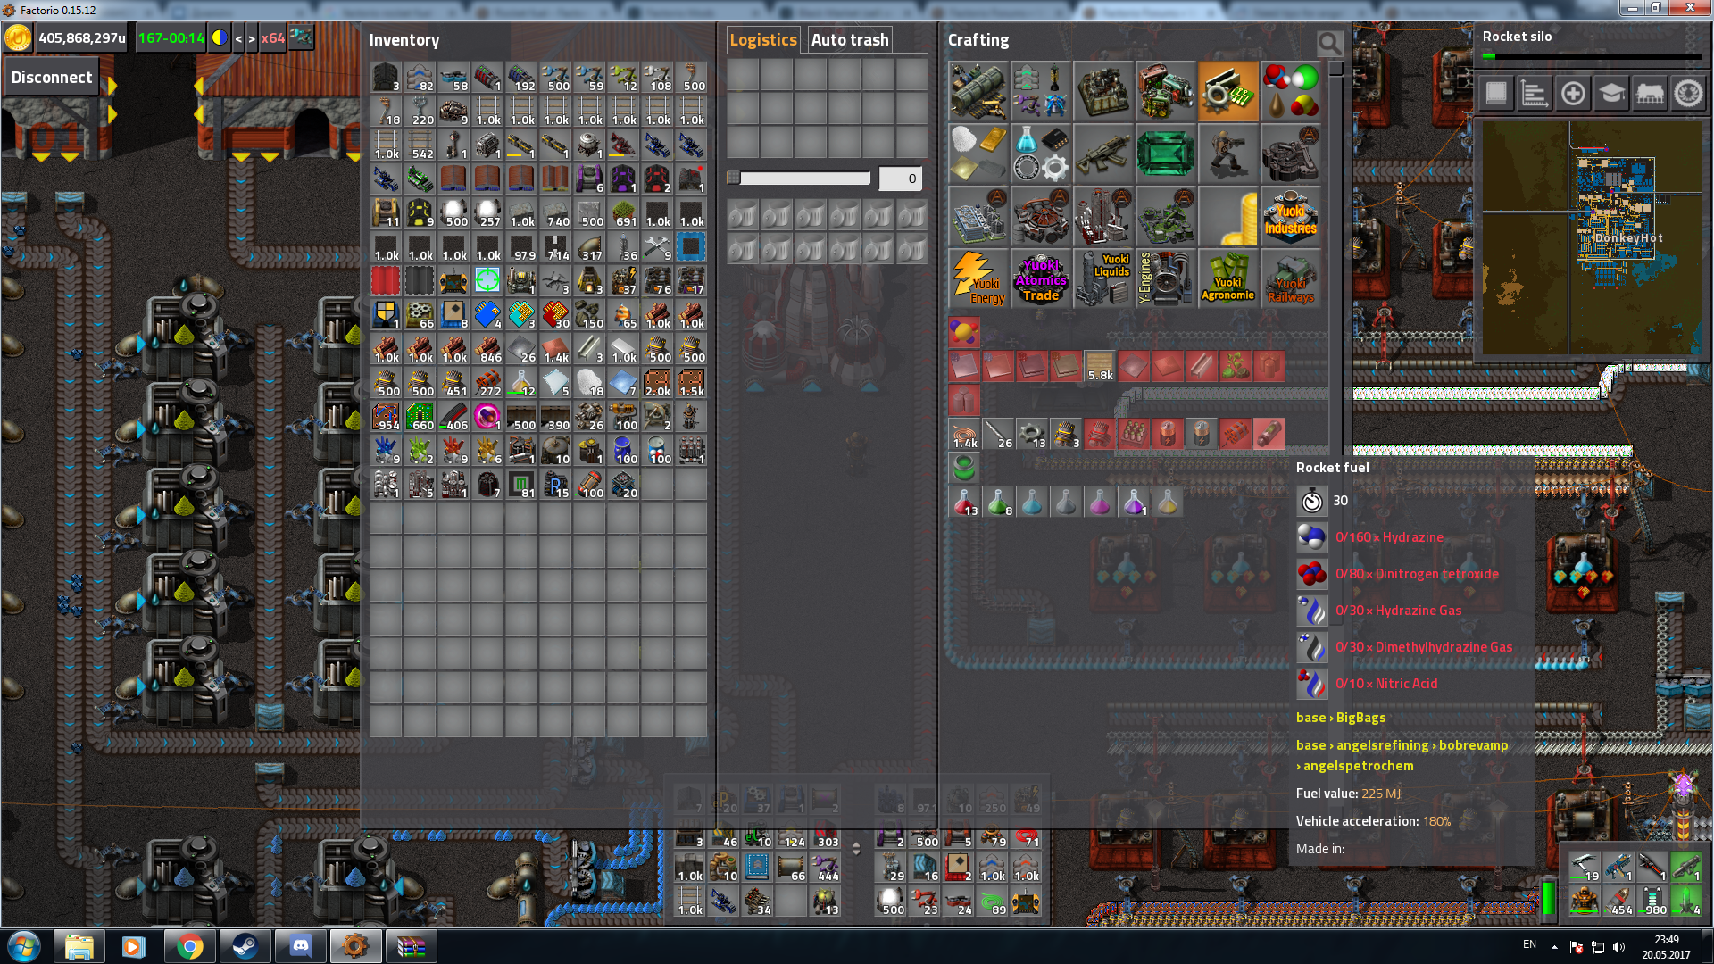The image size is (1714, 964).
Task: Open the production statistics chart button
Action: [1535, 93]
